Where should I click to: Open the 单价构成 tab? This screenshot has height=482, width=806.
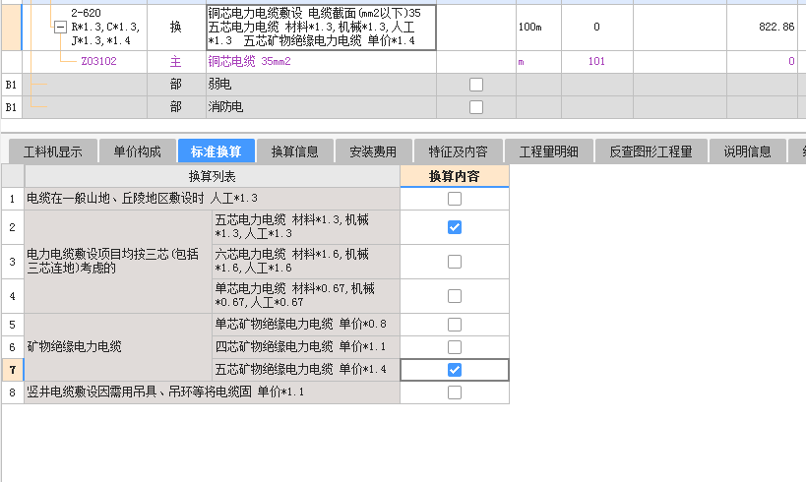(x=137, y=151)
